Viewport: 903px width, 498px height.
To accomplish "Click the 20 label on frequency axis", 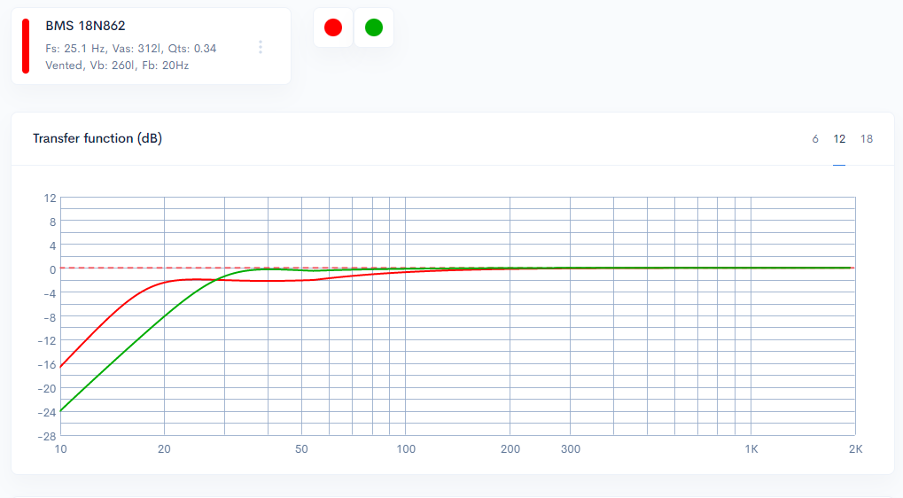I will (164, 449).
